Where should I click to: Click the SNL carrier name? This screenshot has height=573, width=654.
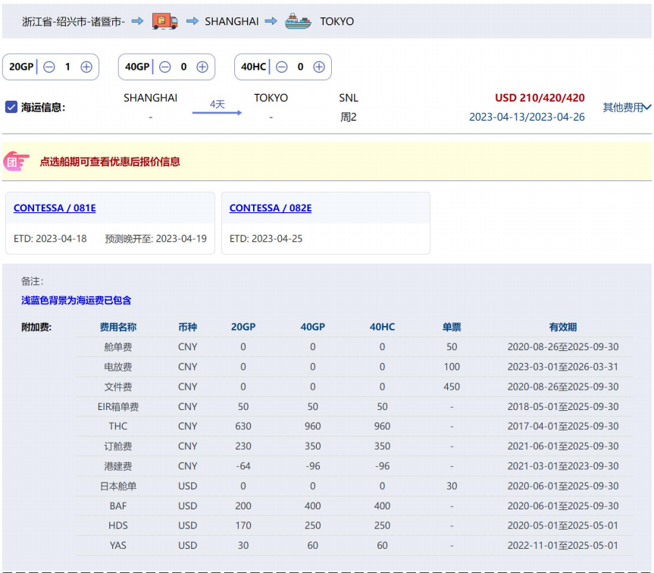[349, 98]
